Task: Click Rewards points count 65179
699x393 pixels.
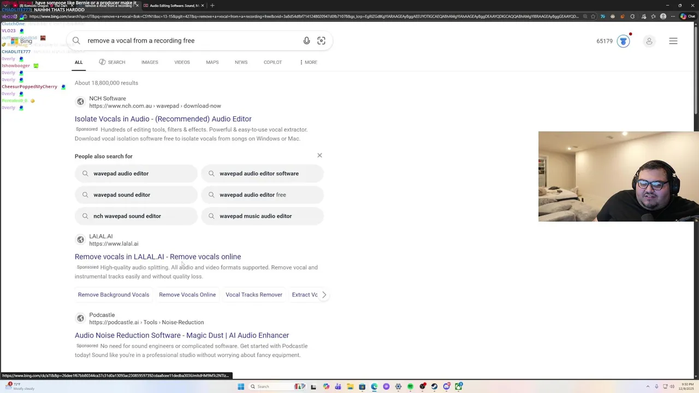Action: 605,41
